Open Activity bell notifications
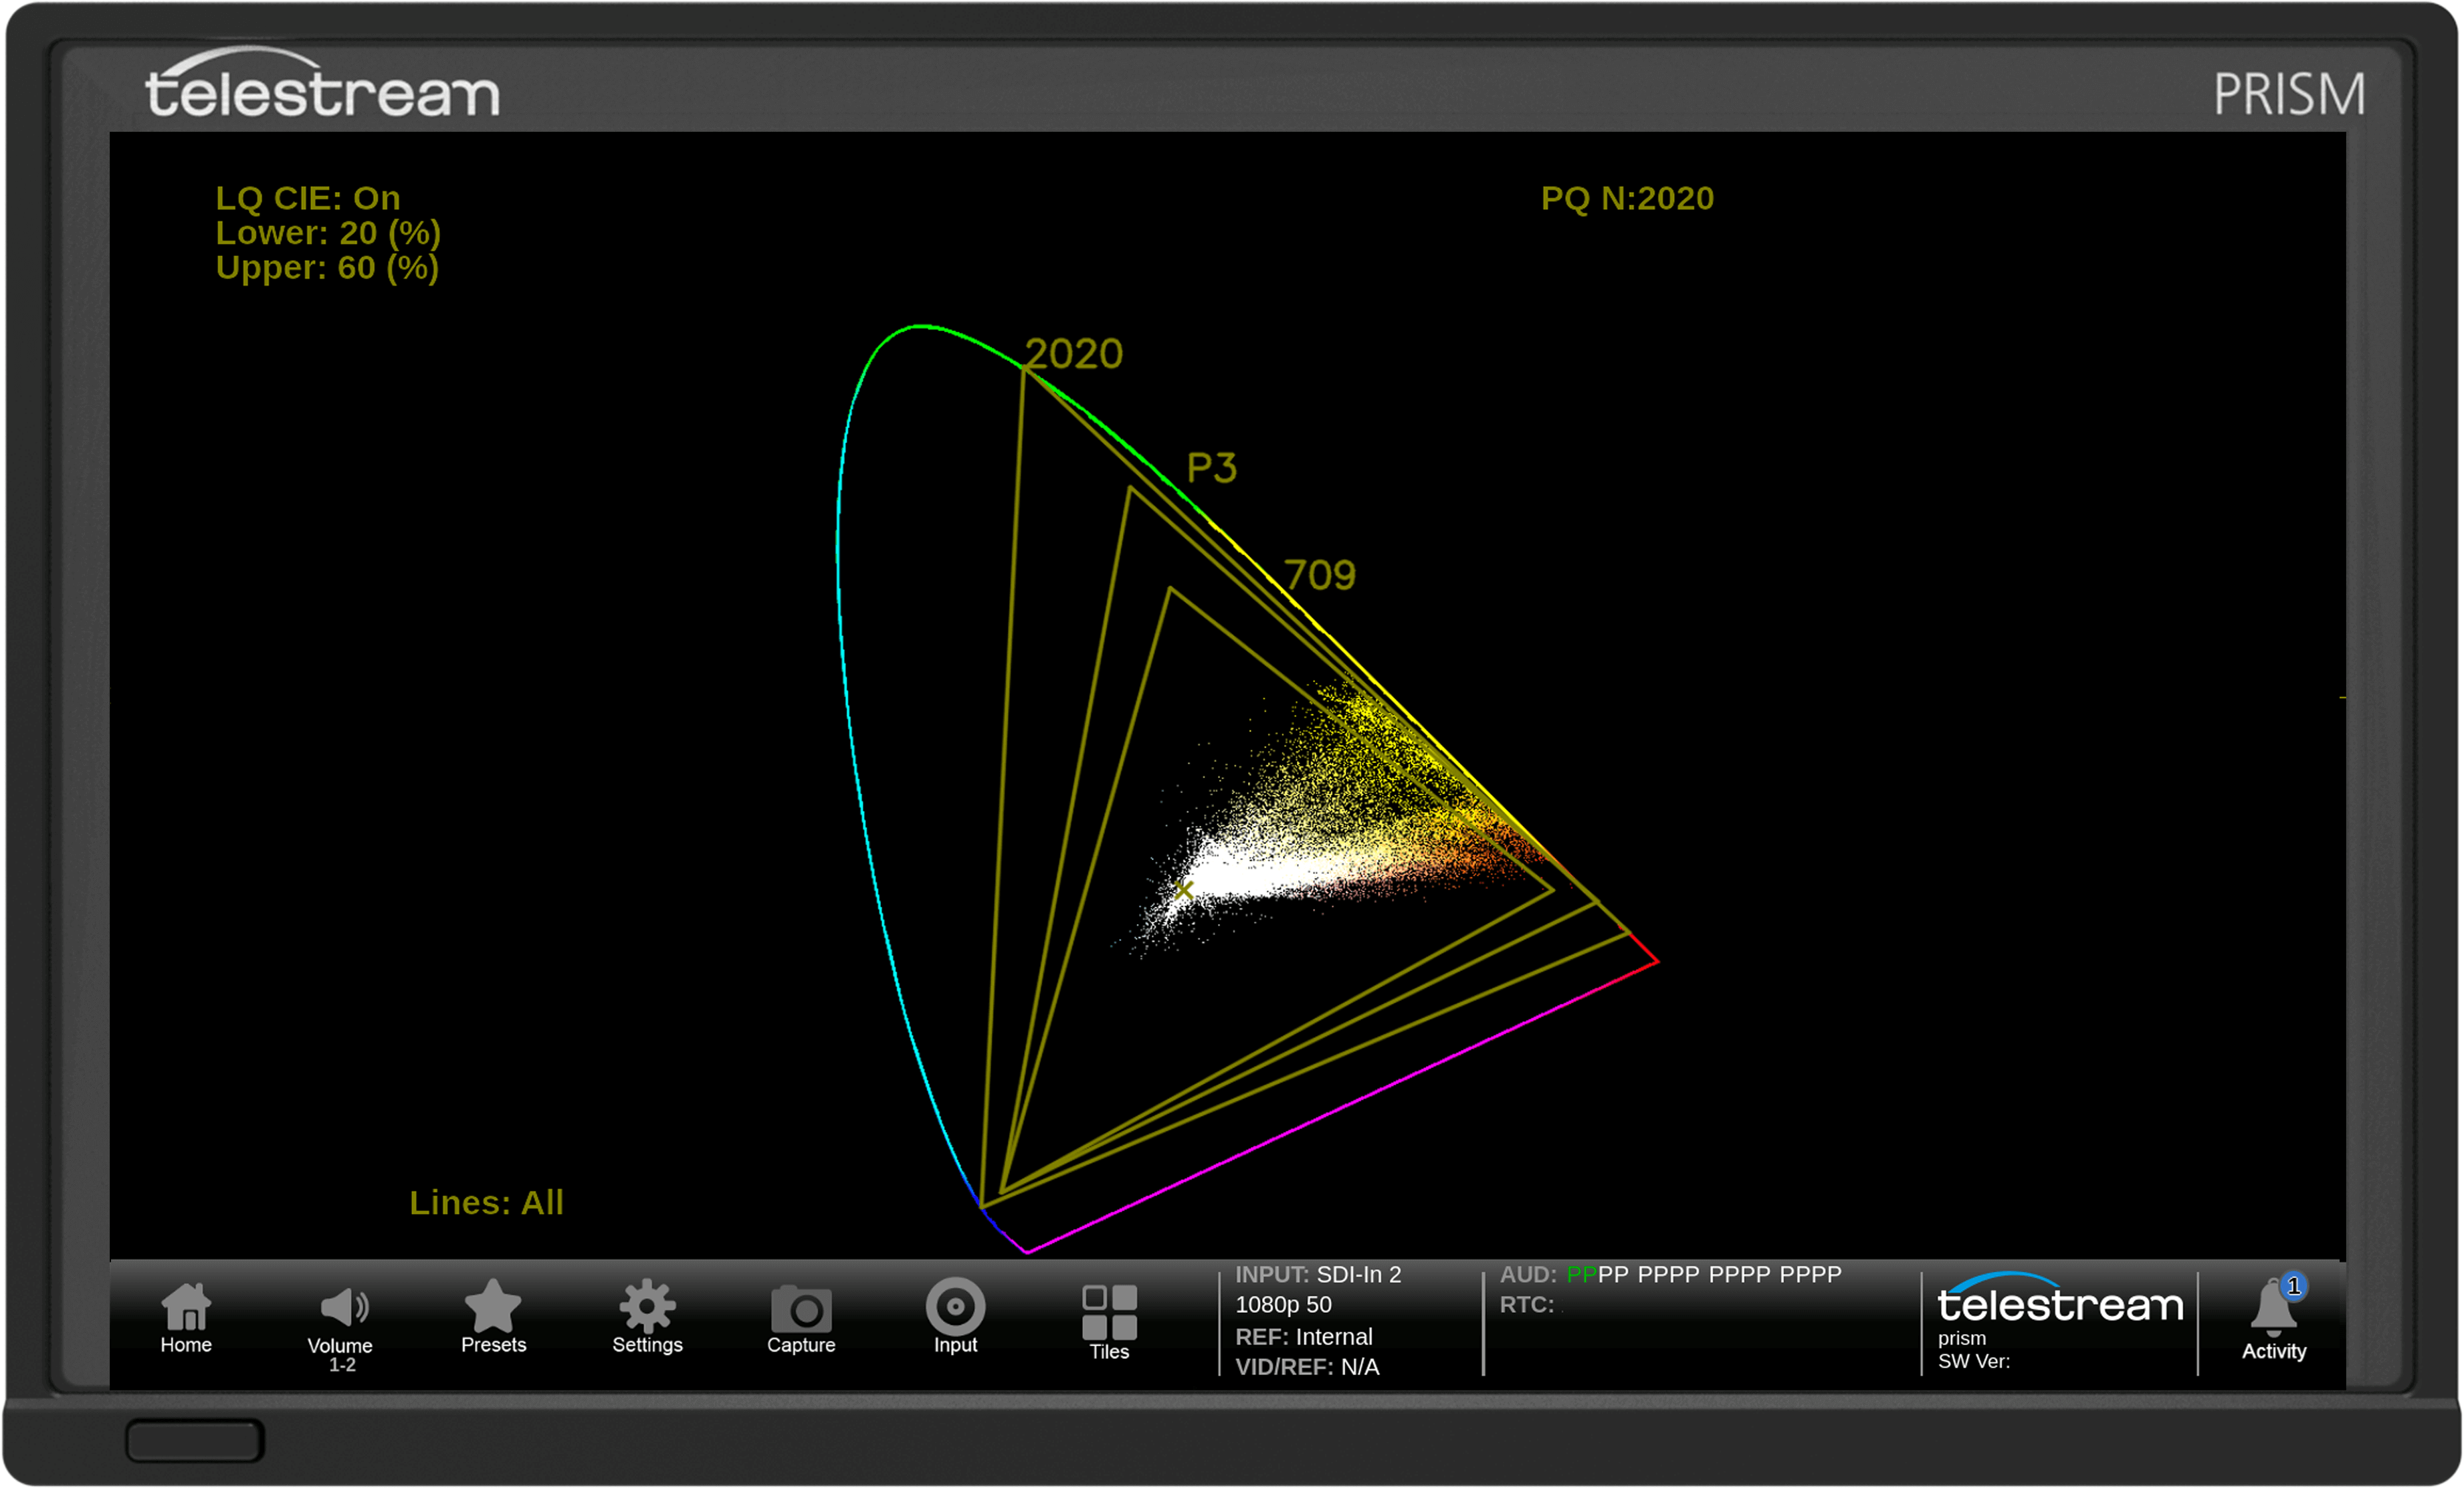This screenshot has width=2464, height=1488. coord(2273,1320)
